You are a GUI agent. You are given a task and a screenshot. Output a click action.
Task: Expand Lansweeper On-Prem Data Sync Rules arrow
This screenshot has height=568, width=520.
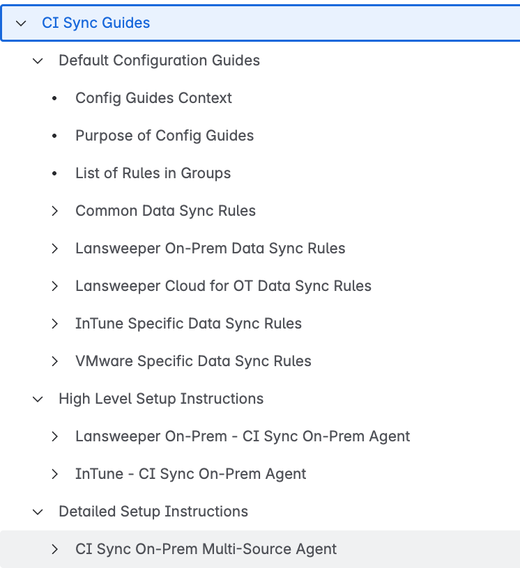pyautogui.click(x=55, y=248)
